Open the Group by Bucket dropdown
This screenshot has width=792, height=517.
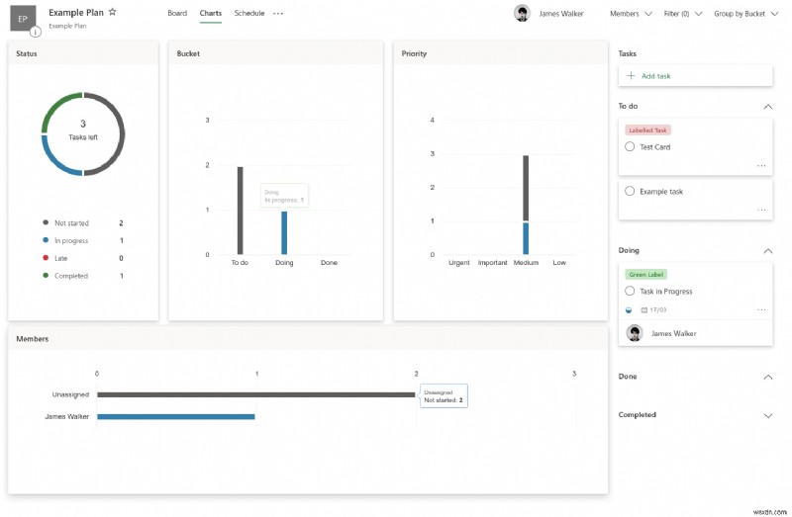click(x=746, y=14)
